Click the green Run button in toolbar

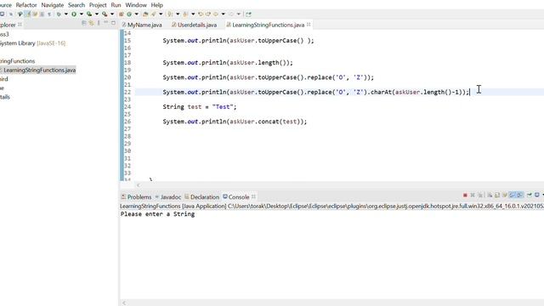(x=74, y=14)
